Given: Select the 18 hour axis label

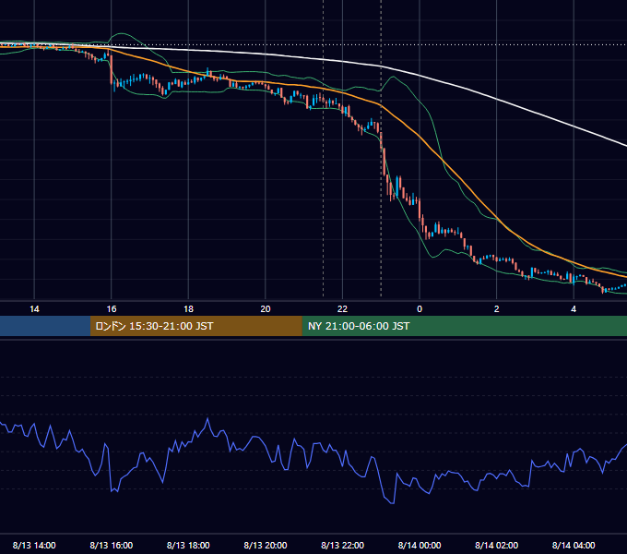Looking at the screenshot, I should click(188, 309).
